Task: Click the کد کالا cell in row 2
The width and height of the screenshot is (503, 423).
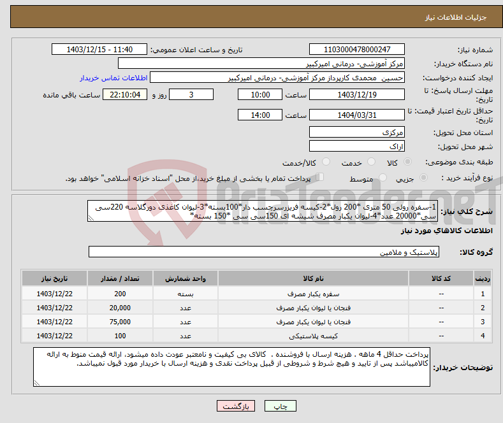Action: coord(441,308)
